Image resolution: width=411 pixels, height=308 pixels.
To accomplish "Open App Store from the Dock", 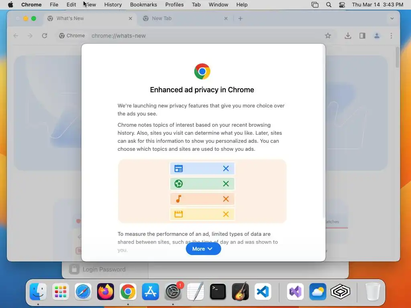I will click(151, 292).
